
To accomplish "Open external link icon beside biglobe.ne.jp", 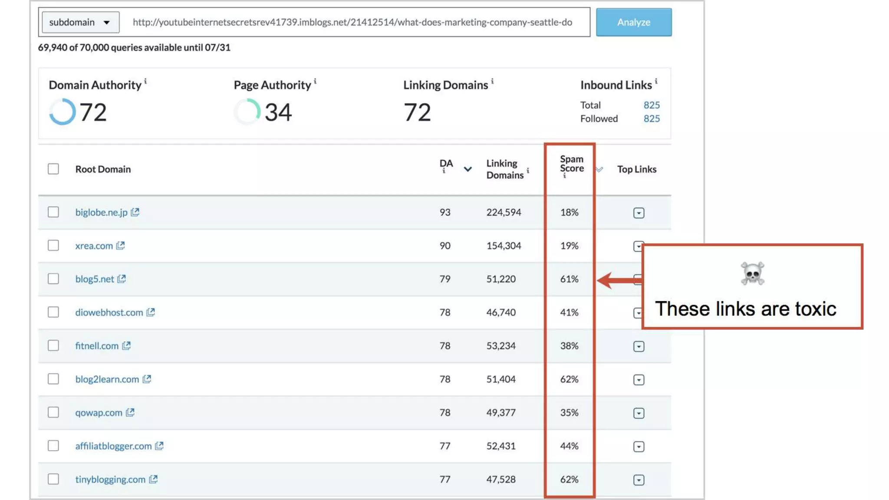I will tap(135, 212).
